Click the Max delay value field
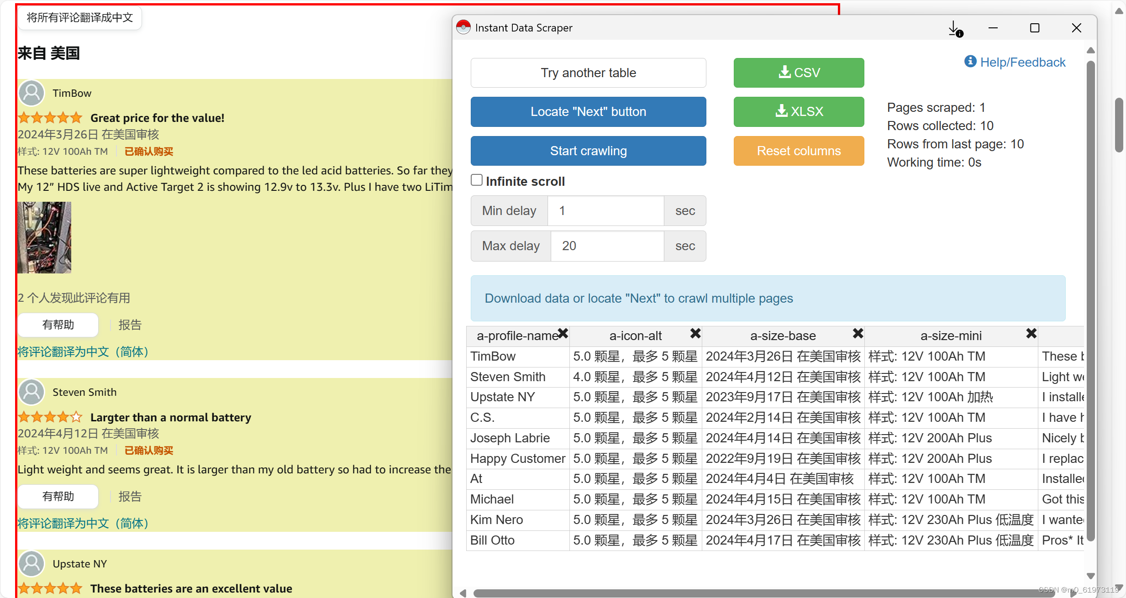Screen dimensions: 1126x598 click(607, 246)
